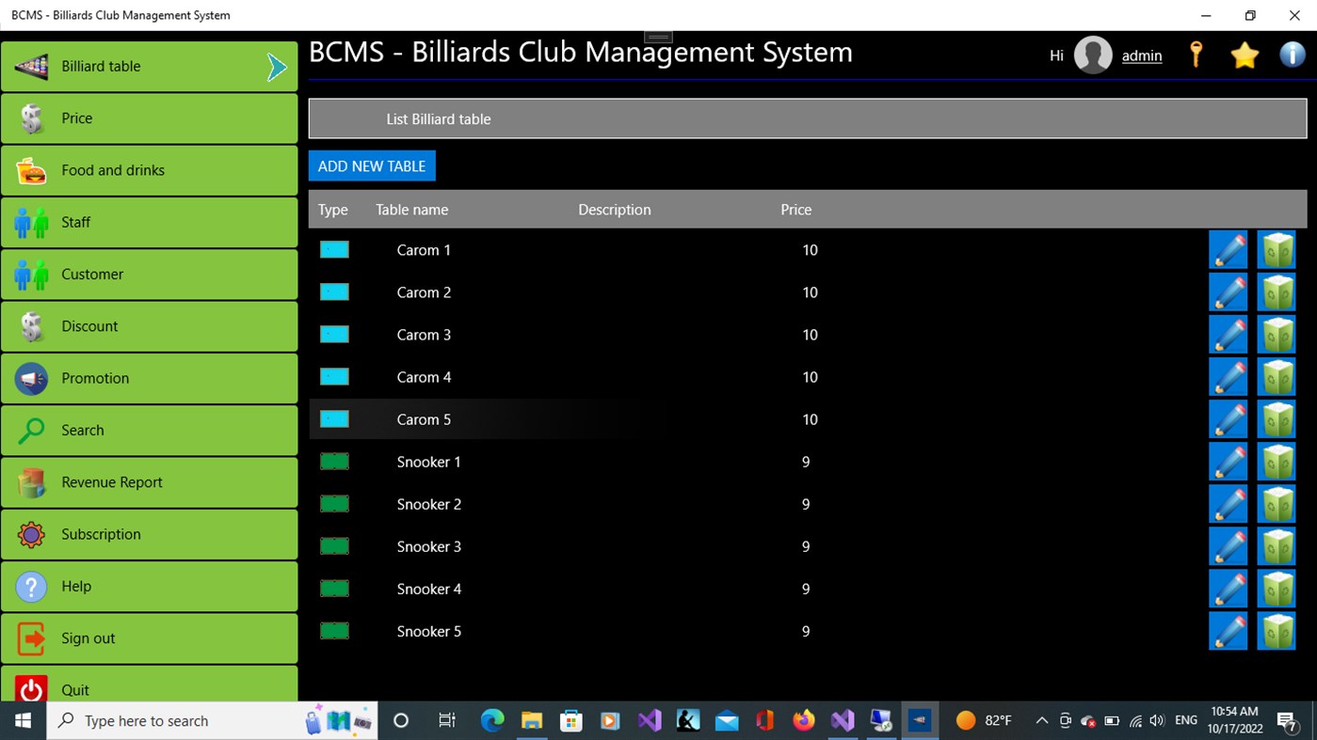
Task: Open Microsoft Edge from the taskbar
Action: [x=491, y=720]
